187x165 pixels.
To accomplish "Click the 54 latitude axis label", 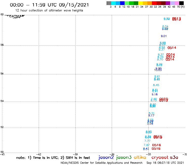I will pos(2,101).
